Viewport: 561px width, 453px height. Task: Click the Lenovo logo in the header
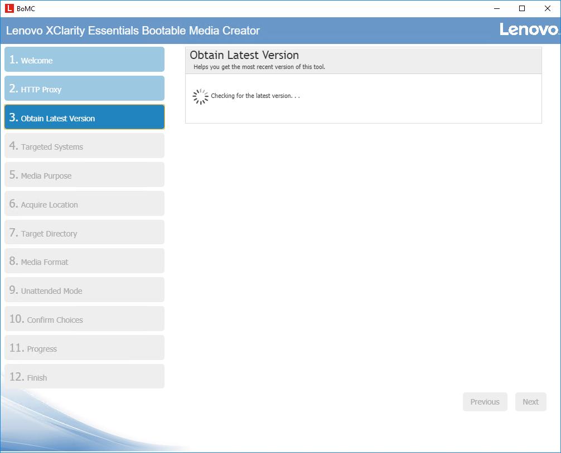point(529,29)
